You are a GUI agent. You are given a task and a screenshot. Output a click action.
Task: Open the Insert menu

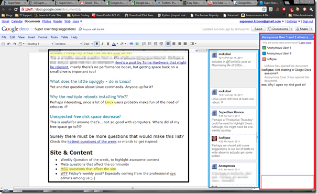coord(31,37)
